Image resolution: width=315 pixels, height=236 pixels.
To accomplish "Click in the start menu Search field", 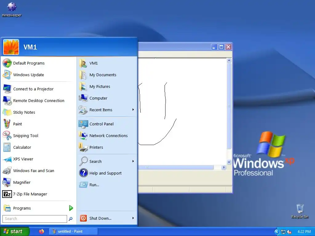I will coord(34,219).
